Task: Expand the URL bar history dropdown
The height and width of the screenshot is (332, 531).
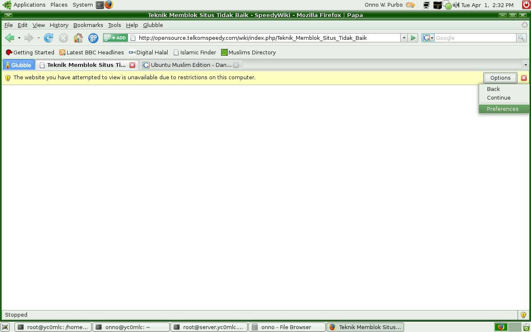Action: [x=404, y=38]
